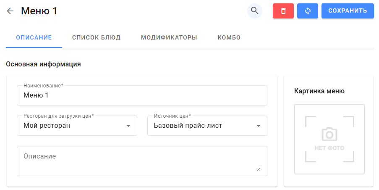Open search with the magnifier icon
Viewport: 379px width, 190px height.
(x=254, y=11)
